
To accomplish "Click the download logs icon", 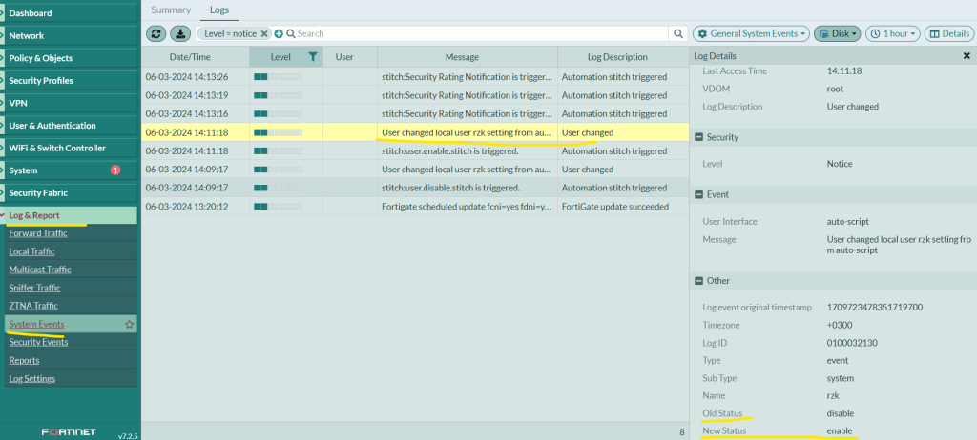I will [180, 33].
